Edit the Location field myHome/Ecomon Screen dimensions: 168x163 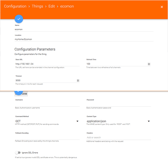point(84,39)
